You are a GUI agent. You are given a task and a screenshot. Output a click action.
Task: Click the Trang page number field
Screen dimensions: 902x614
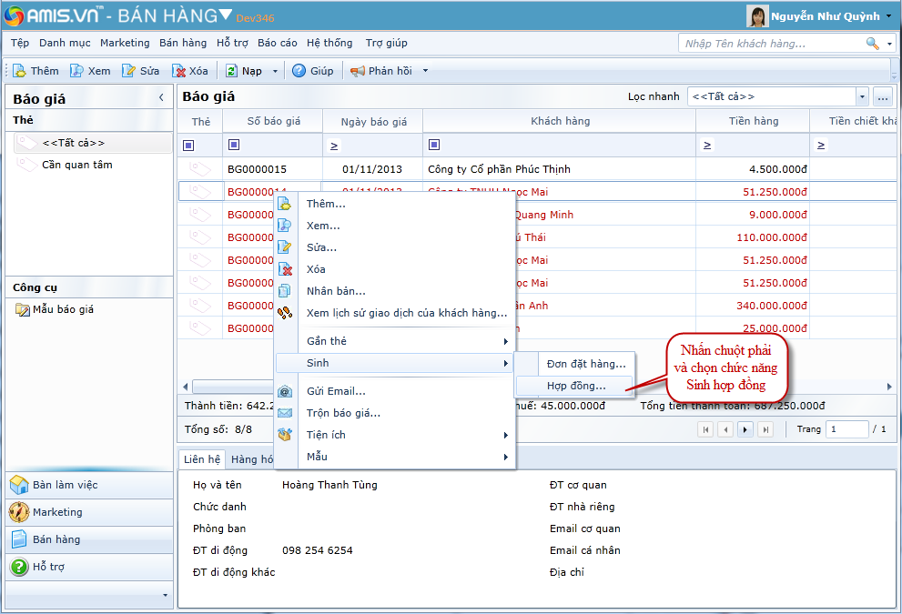tap(846, 429)
